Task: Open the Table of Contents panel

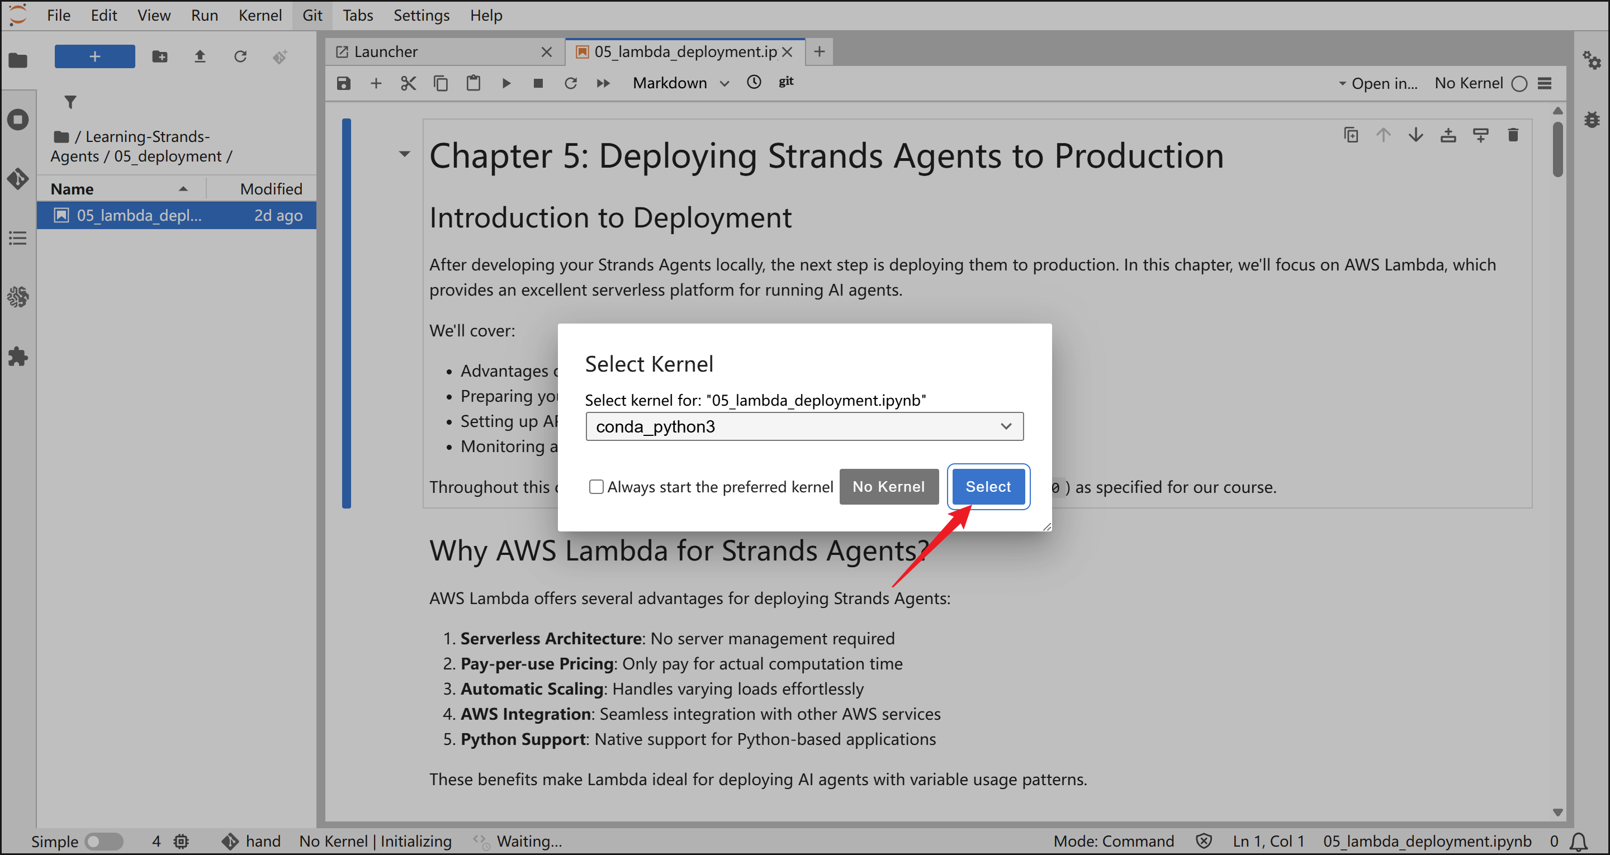Action: click(x=18, y=238)
